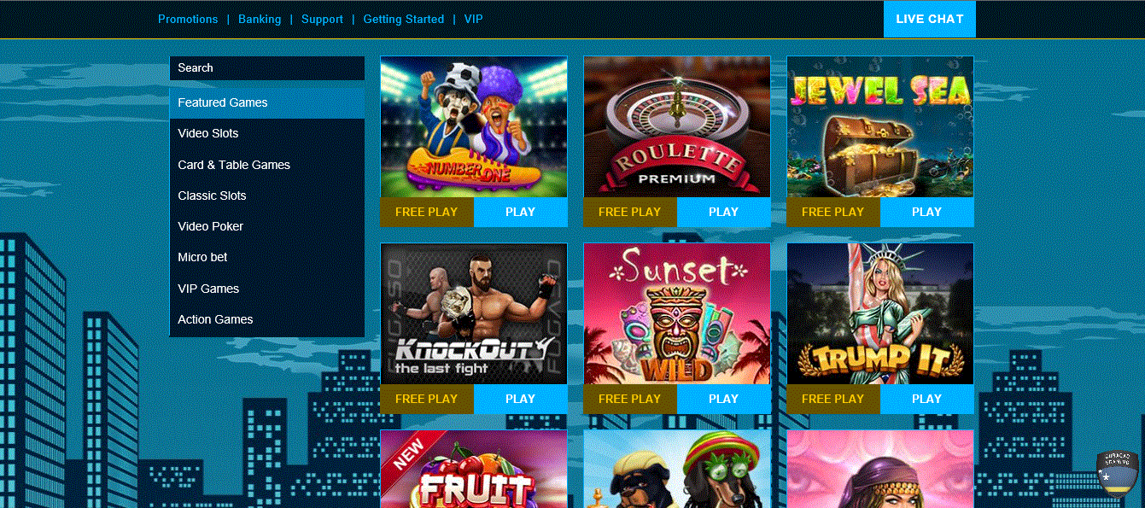Go to VIP Games category
Viewport: 1145px width, 508px height.
[267, 289]
